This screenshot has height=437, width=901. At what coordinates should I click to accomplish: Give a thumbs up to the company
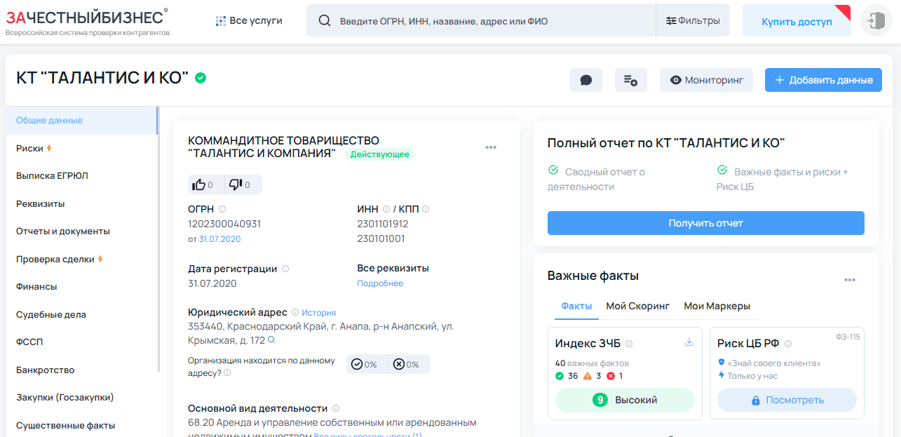tap(201, 184)
